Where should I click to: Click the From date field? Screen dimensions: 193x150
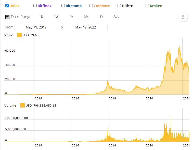coord(36,27)
